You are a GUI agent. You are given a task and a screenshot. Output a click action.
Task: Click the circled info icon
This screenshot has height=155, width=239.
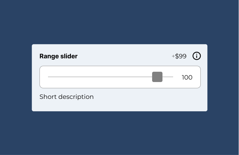[197, 56]
